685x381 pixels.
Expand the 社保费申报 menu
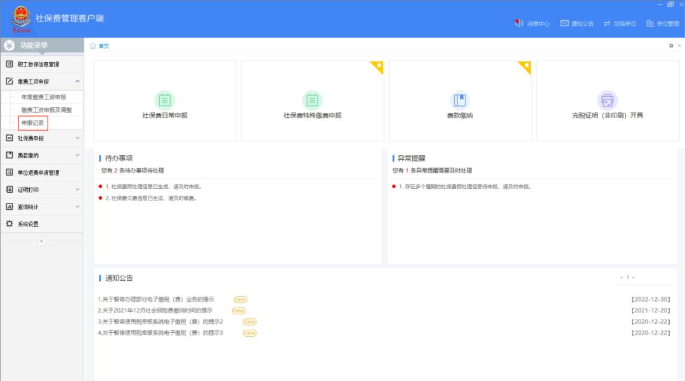[x=77, y=138]
